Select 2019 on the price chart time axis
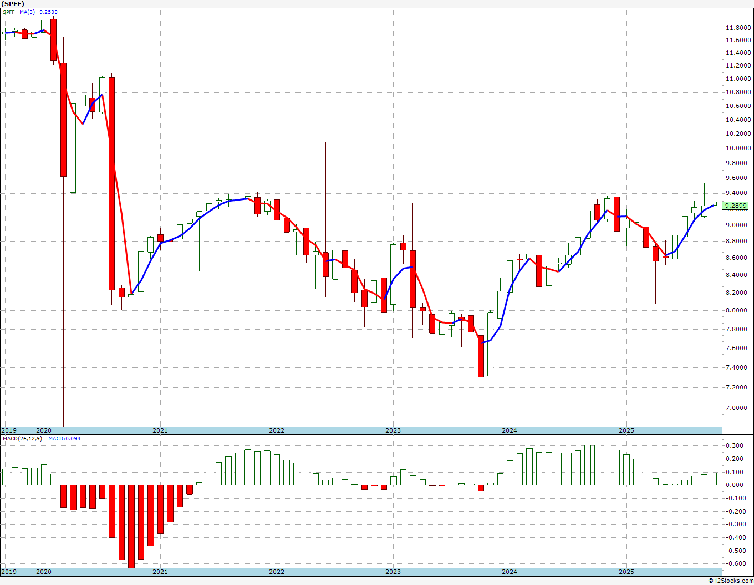Screen dimensions: 754x585 pos(9,430)
